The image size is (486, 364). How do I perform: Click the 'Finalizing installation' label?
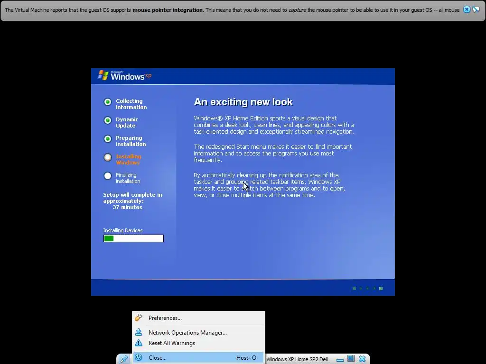coord(128,178)
